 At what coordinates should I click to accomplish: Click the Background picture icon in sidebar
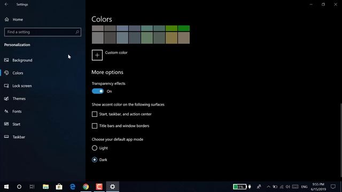[6, 60]
